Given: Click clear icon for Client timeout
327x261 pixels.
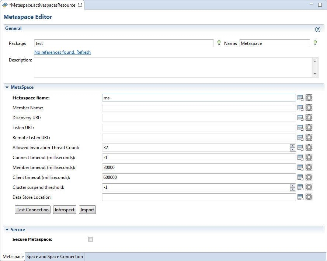Looking at the screenshot, I should tap(309, 177).
